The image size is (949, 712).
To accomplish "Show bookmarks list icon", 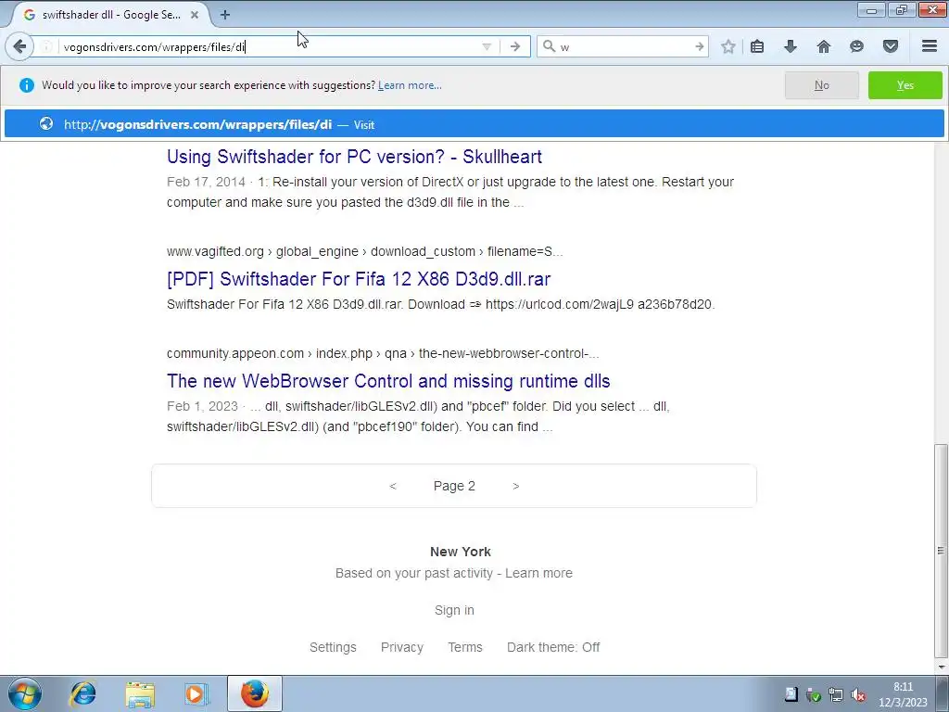I will tap(757, 46).
